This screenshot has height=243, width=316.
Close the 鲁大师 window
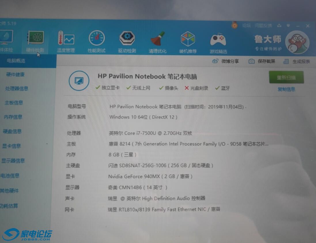click(x=308, y=26)
